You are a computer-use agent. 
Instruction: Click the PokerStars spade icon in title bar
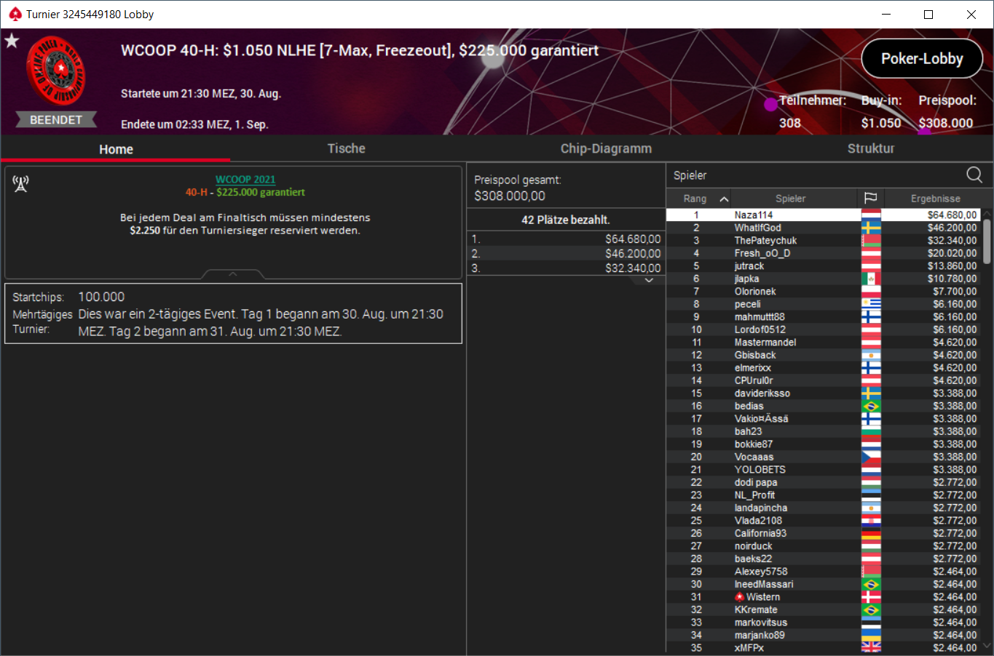[x=15, y=15]
